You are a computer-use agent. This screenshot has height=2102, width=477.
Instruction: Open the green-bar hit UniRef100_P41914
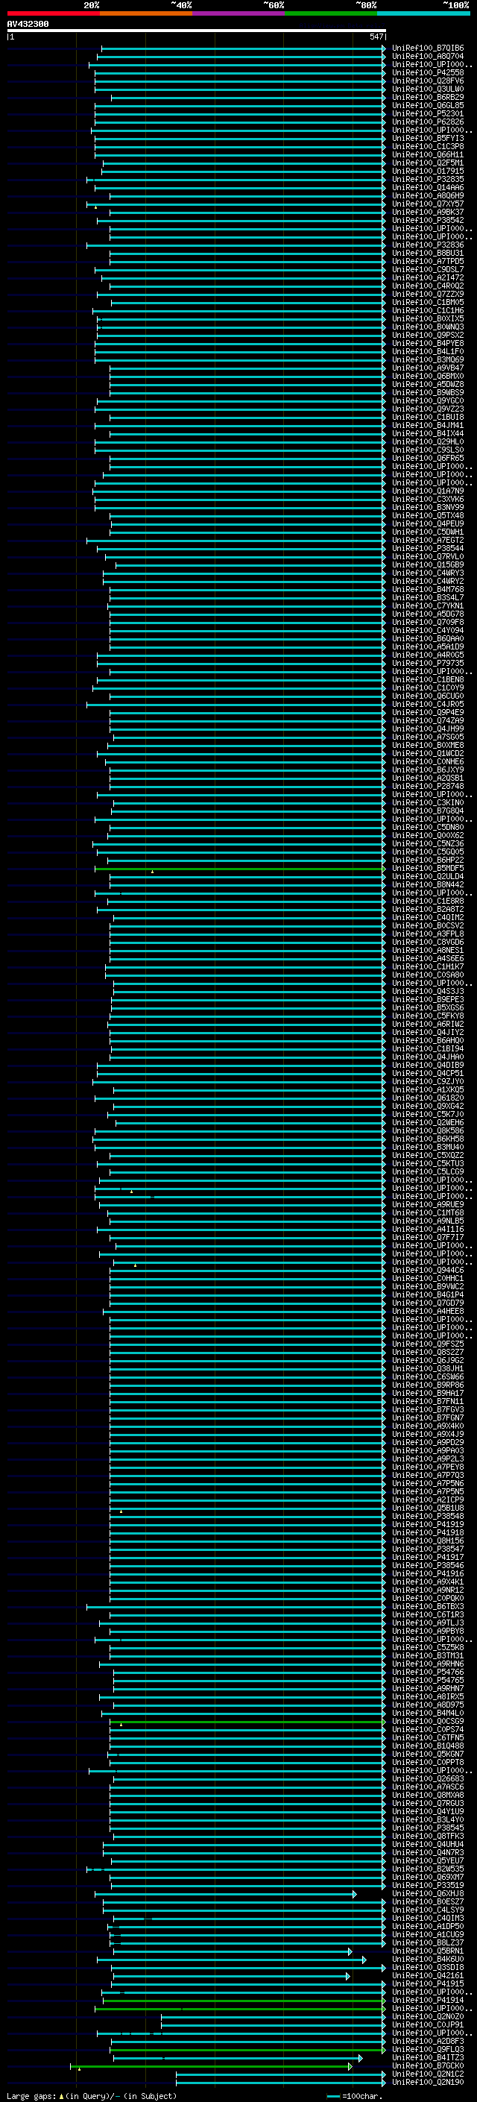[x=428, y=2000]
